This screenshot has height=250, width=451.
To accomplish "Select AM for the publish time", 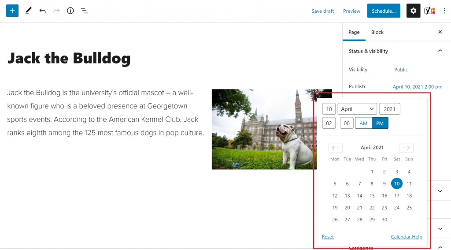I will 363,123.
